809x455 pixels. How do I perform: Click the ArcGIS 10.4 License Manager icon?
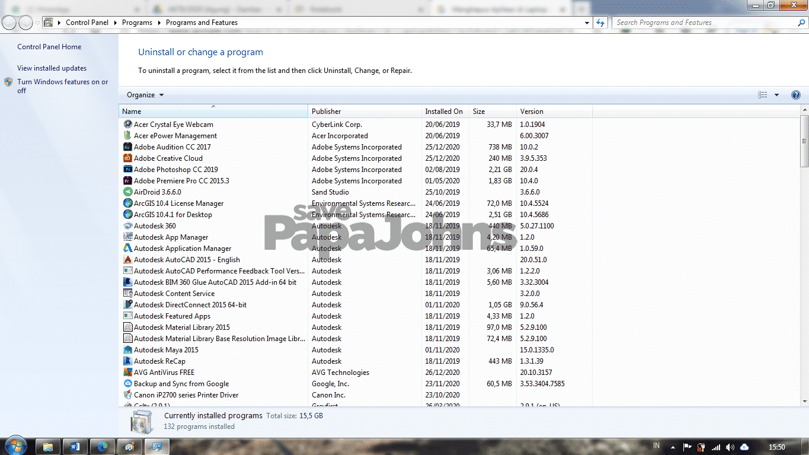(127, 203)
